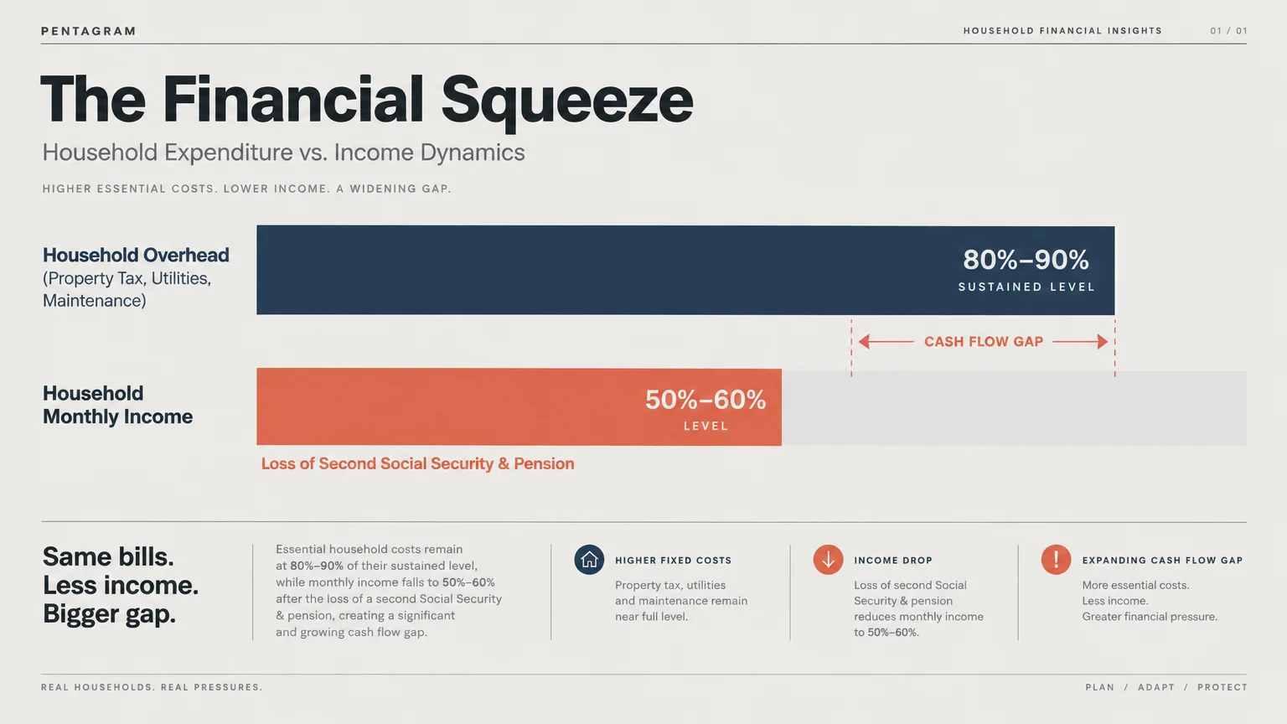Screen dimensions: 1287x724
Task: Click The Financial Squeeze main title
Action: point(367,101)
